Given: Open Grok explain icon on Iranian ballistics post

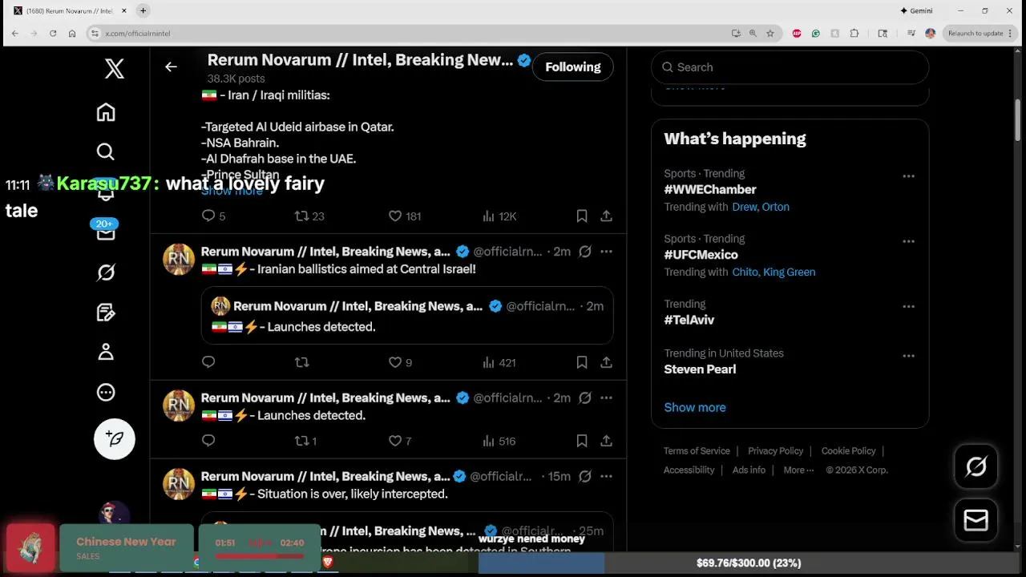Looking at the screenshot, I should point(585,252).
